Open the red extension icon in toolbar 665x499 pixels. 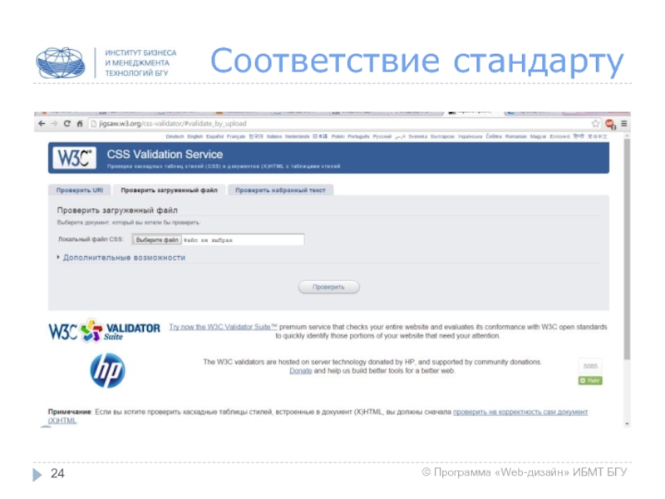coord(610,124)
